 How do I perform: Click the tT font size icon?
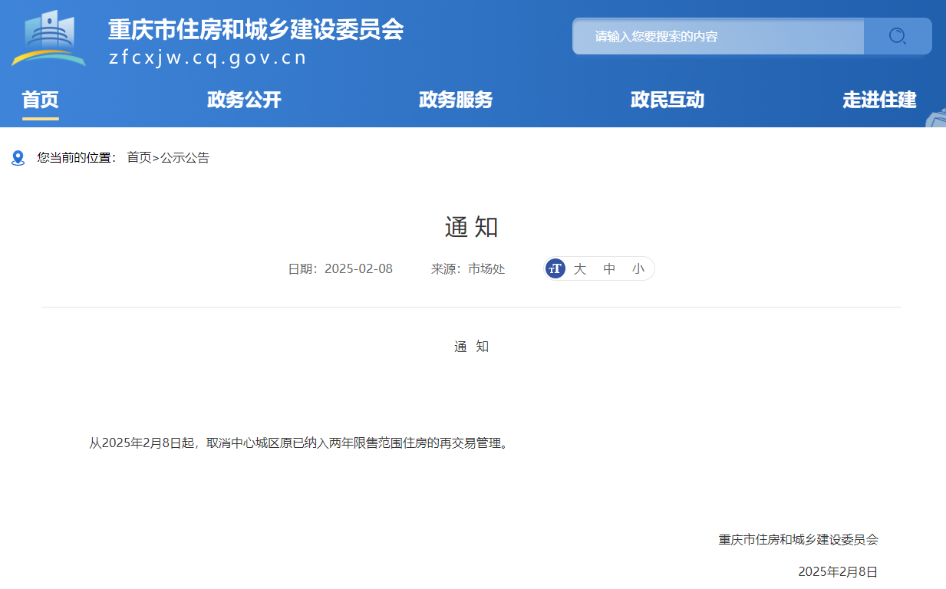555,268
